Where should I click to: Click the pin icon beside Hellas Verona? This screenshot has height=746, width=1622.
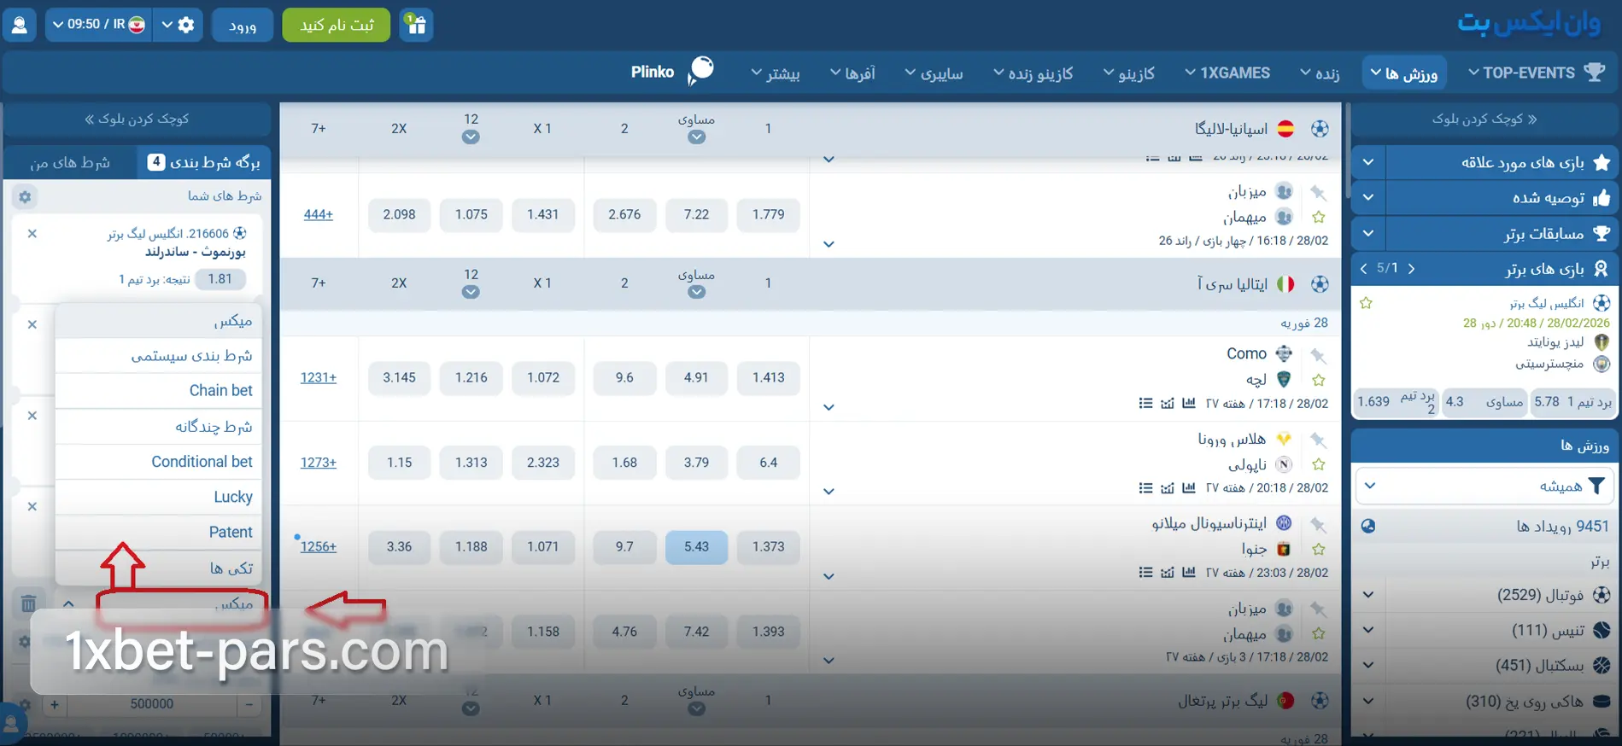click(x=1318, y=440)
